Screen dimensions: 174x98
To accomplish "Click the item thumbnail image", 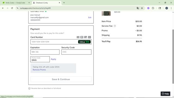I will pos(106,13).
